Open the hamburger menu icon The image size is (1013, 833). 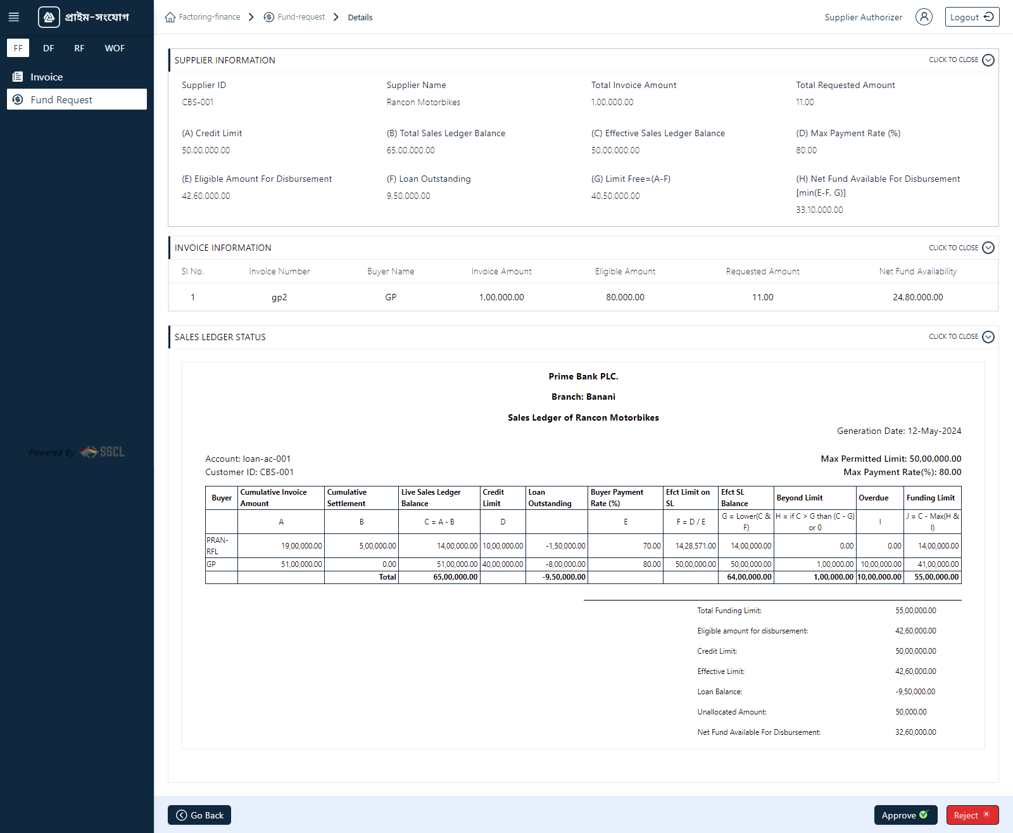[14, 17]
